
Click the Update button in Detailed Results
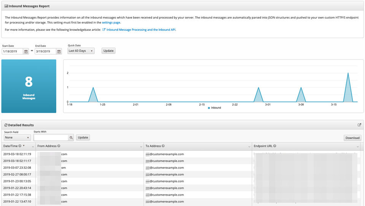point(83,138)
